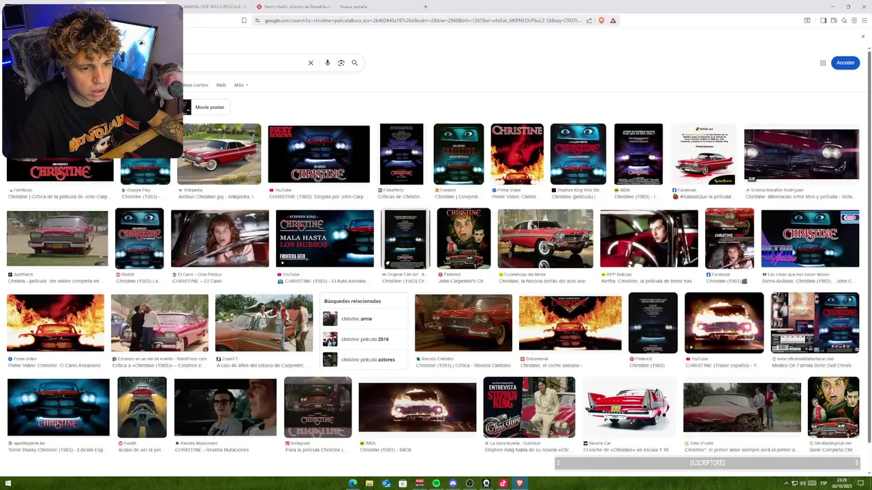The width and height of the screenshot is (872, 490).
Task: Open the Bucky Reviews Christine YouTube thumbnail
Action: tap(319, 154)
